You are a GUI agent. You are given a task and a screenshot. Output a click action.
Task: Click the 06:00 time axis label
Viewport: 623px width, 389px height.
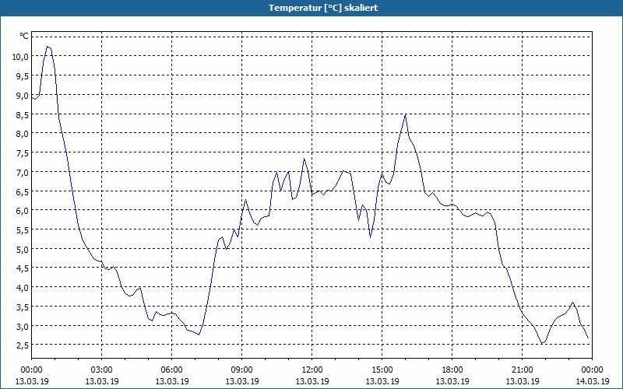[171, 370]
